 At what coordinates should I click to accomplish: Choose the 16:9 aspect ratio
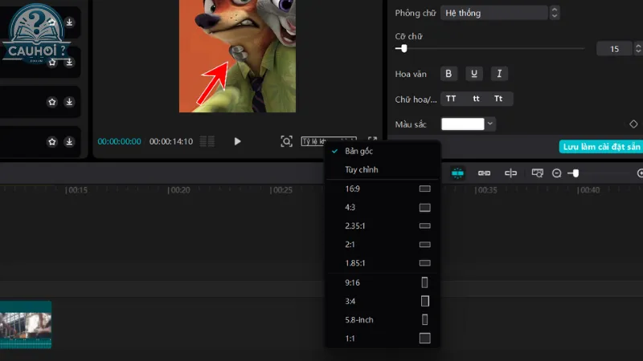click(383, 189)
